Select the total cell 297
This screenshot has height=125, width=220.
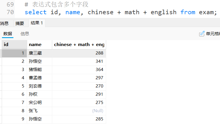[x=79, y=78]
